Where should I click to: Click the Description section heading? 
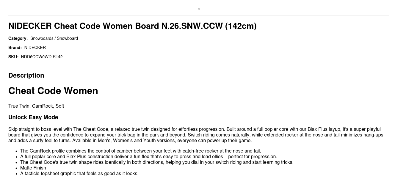26,76
